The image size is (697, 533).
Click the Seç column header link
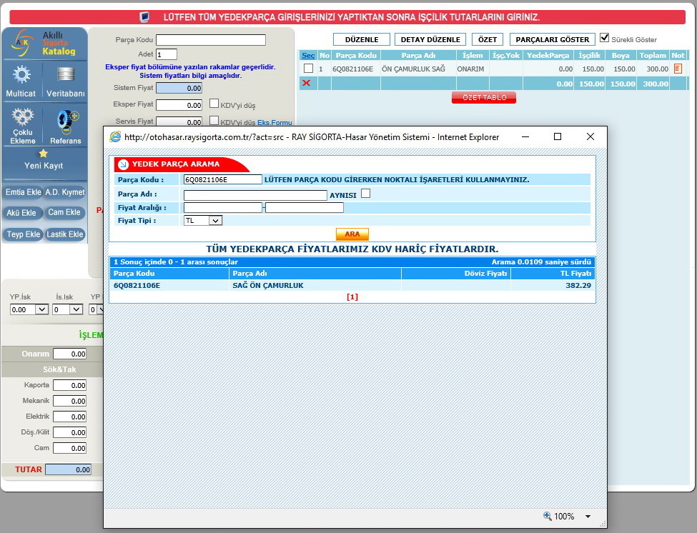click(x=308, y=56)
